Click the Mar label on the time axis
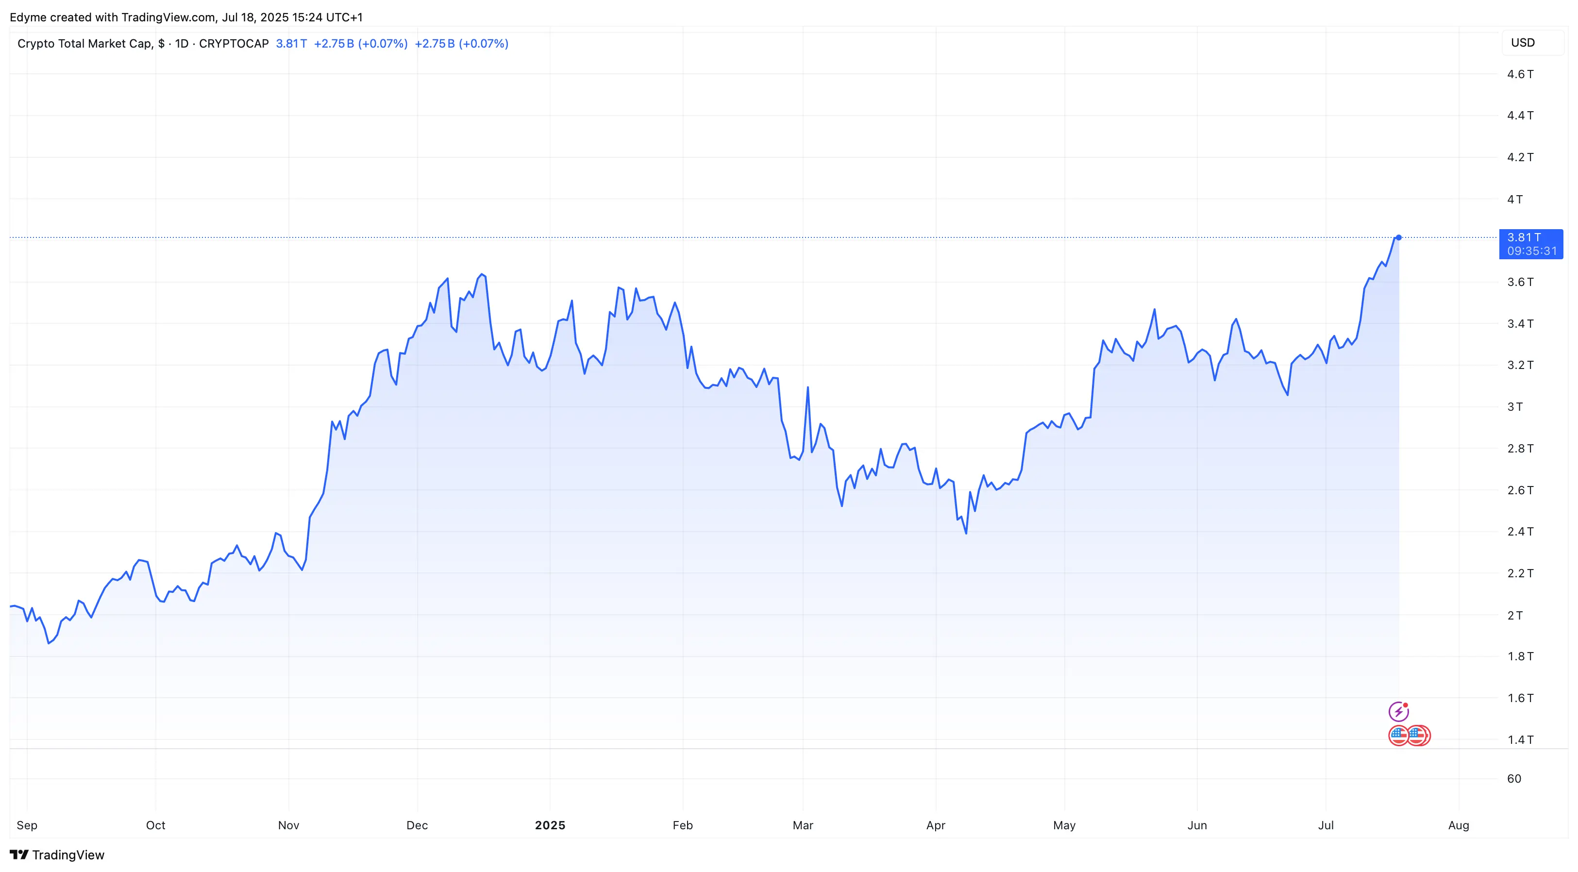1578x872 pixels. tap(803, 825)
